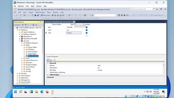This screenshot has height=98, width=174.
Task: Select the XEvent Profiler tree item
Action: click(26, 82)
